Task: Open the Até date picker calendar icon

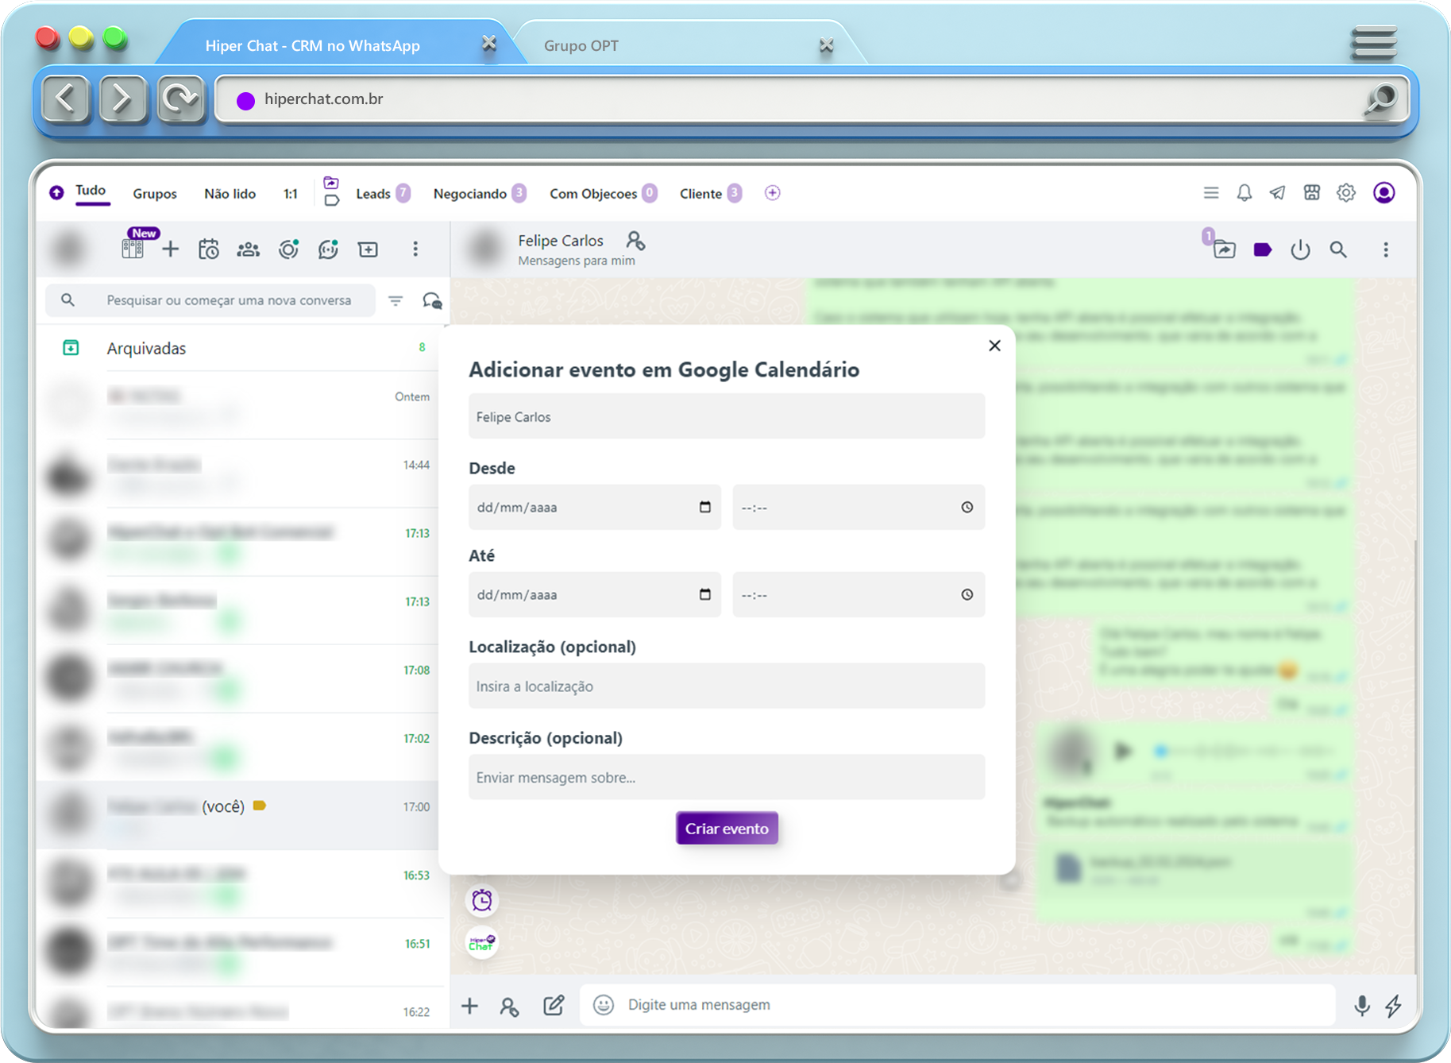Action: (704, 594)
